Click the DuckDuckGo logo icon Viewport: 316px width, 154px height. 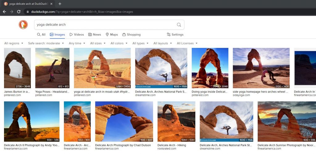(23, 25)
